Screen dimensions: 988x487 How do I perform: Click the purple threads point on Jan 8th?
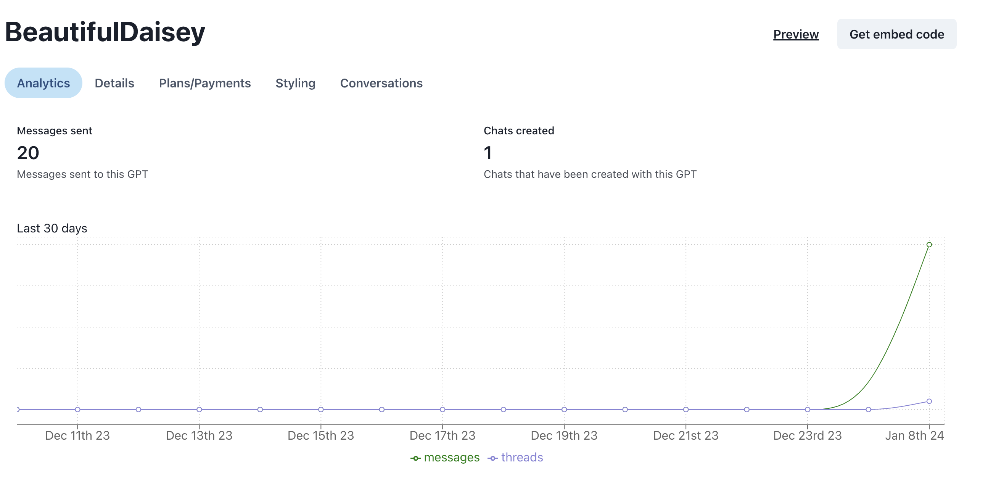pyautogui.click(x=929, y=402)
